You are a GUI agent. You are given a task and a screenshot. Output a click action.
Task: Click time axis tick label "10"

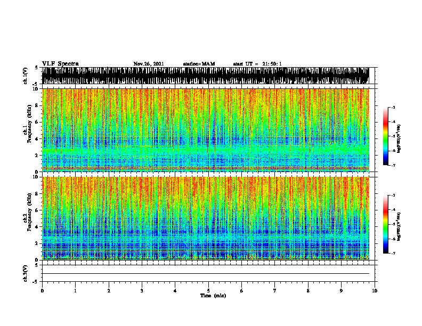click(x=375, y=291)
